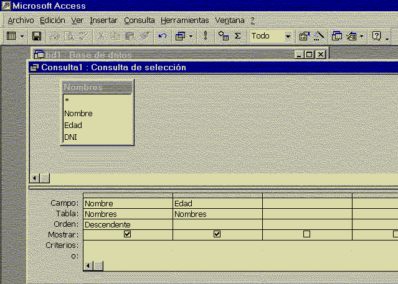Run the query with exclamation icon
This screenshot has height=284, width=398.
click(206, 36)
